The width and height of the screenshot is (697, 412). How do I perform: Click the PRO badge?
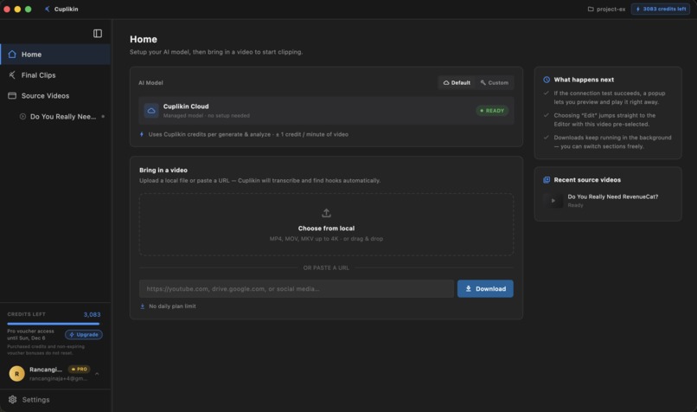[x=79, y=370]
